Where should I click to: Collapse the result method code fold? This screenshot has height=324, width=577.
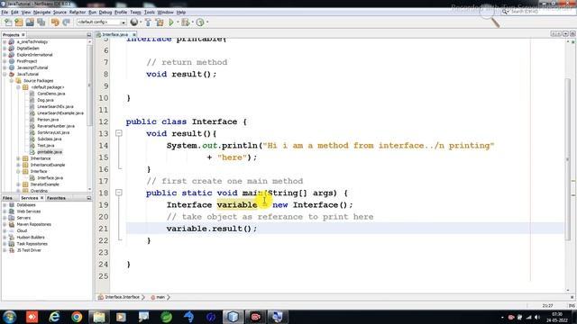coord(119,133)
